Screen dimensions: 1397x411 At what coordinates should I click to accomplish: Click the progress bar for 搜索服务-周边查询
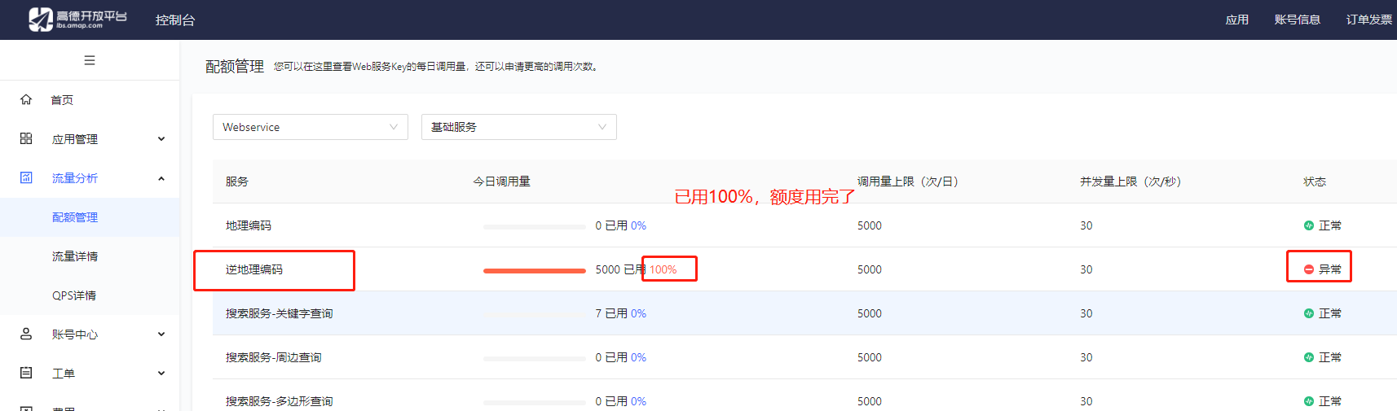(535, 358)
